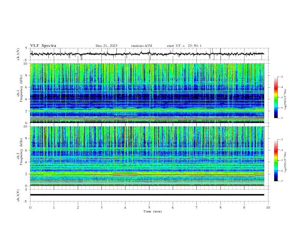This screenshot has width=302, height=233.
Task: Click the "4" tick on the Time axis
Action: [125, 207]
